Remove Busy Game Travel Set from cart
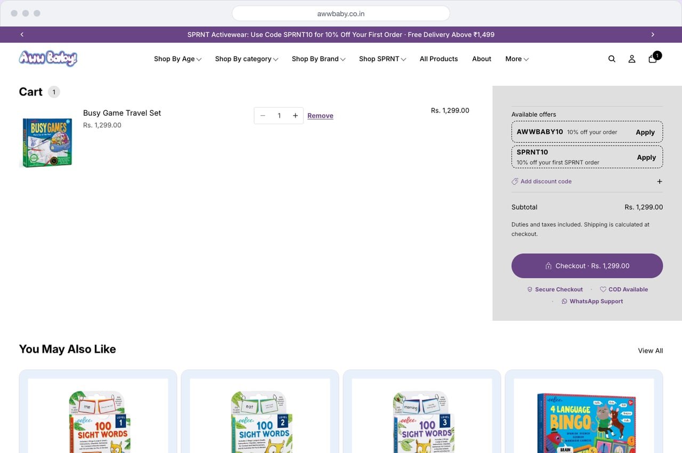This screenshot has height=453, width=682. (x=320, y=116)
